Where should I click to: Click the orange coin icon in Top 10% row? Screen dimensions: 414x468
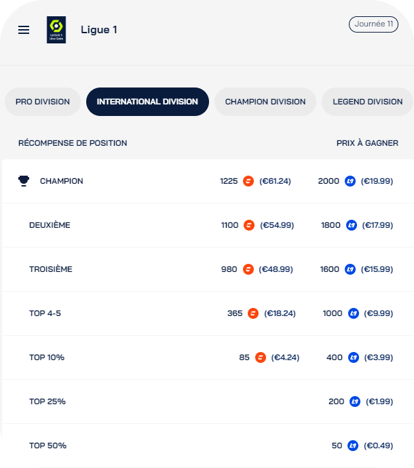(261, 357)
